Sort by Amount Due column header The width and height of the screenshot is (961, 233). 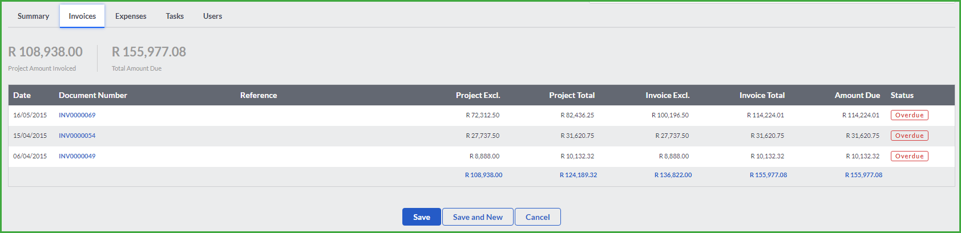[857, 95]
